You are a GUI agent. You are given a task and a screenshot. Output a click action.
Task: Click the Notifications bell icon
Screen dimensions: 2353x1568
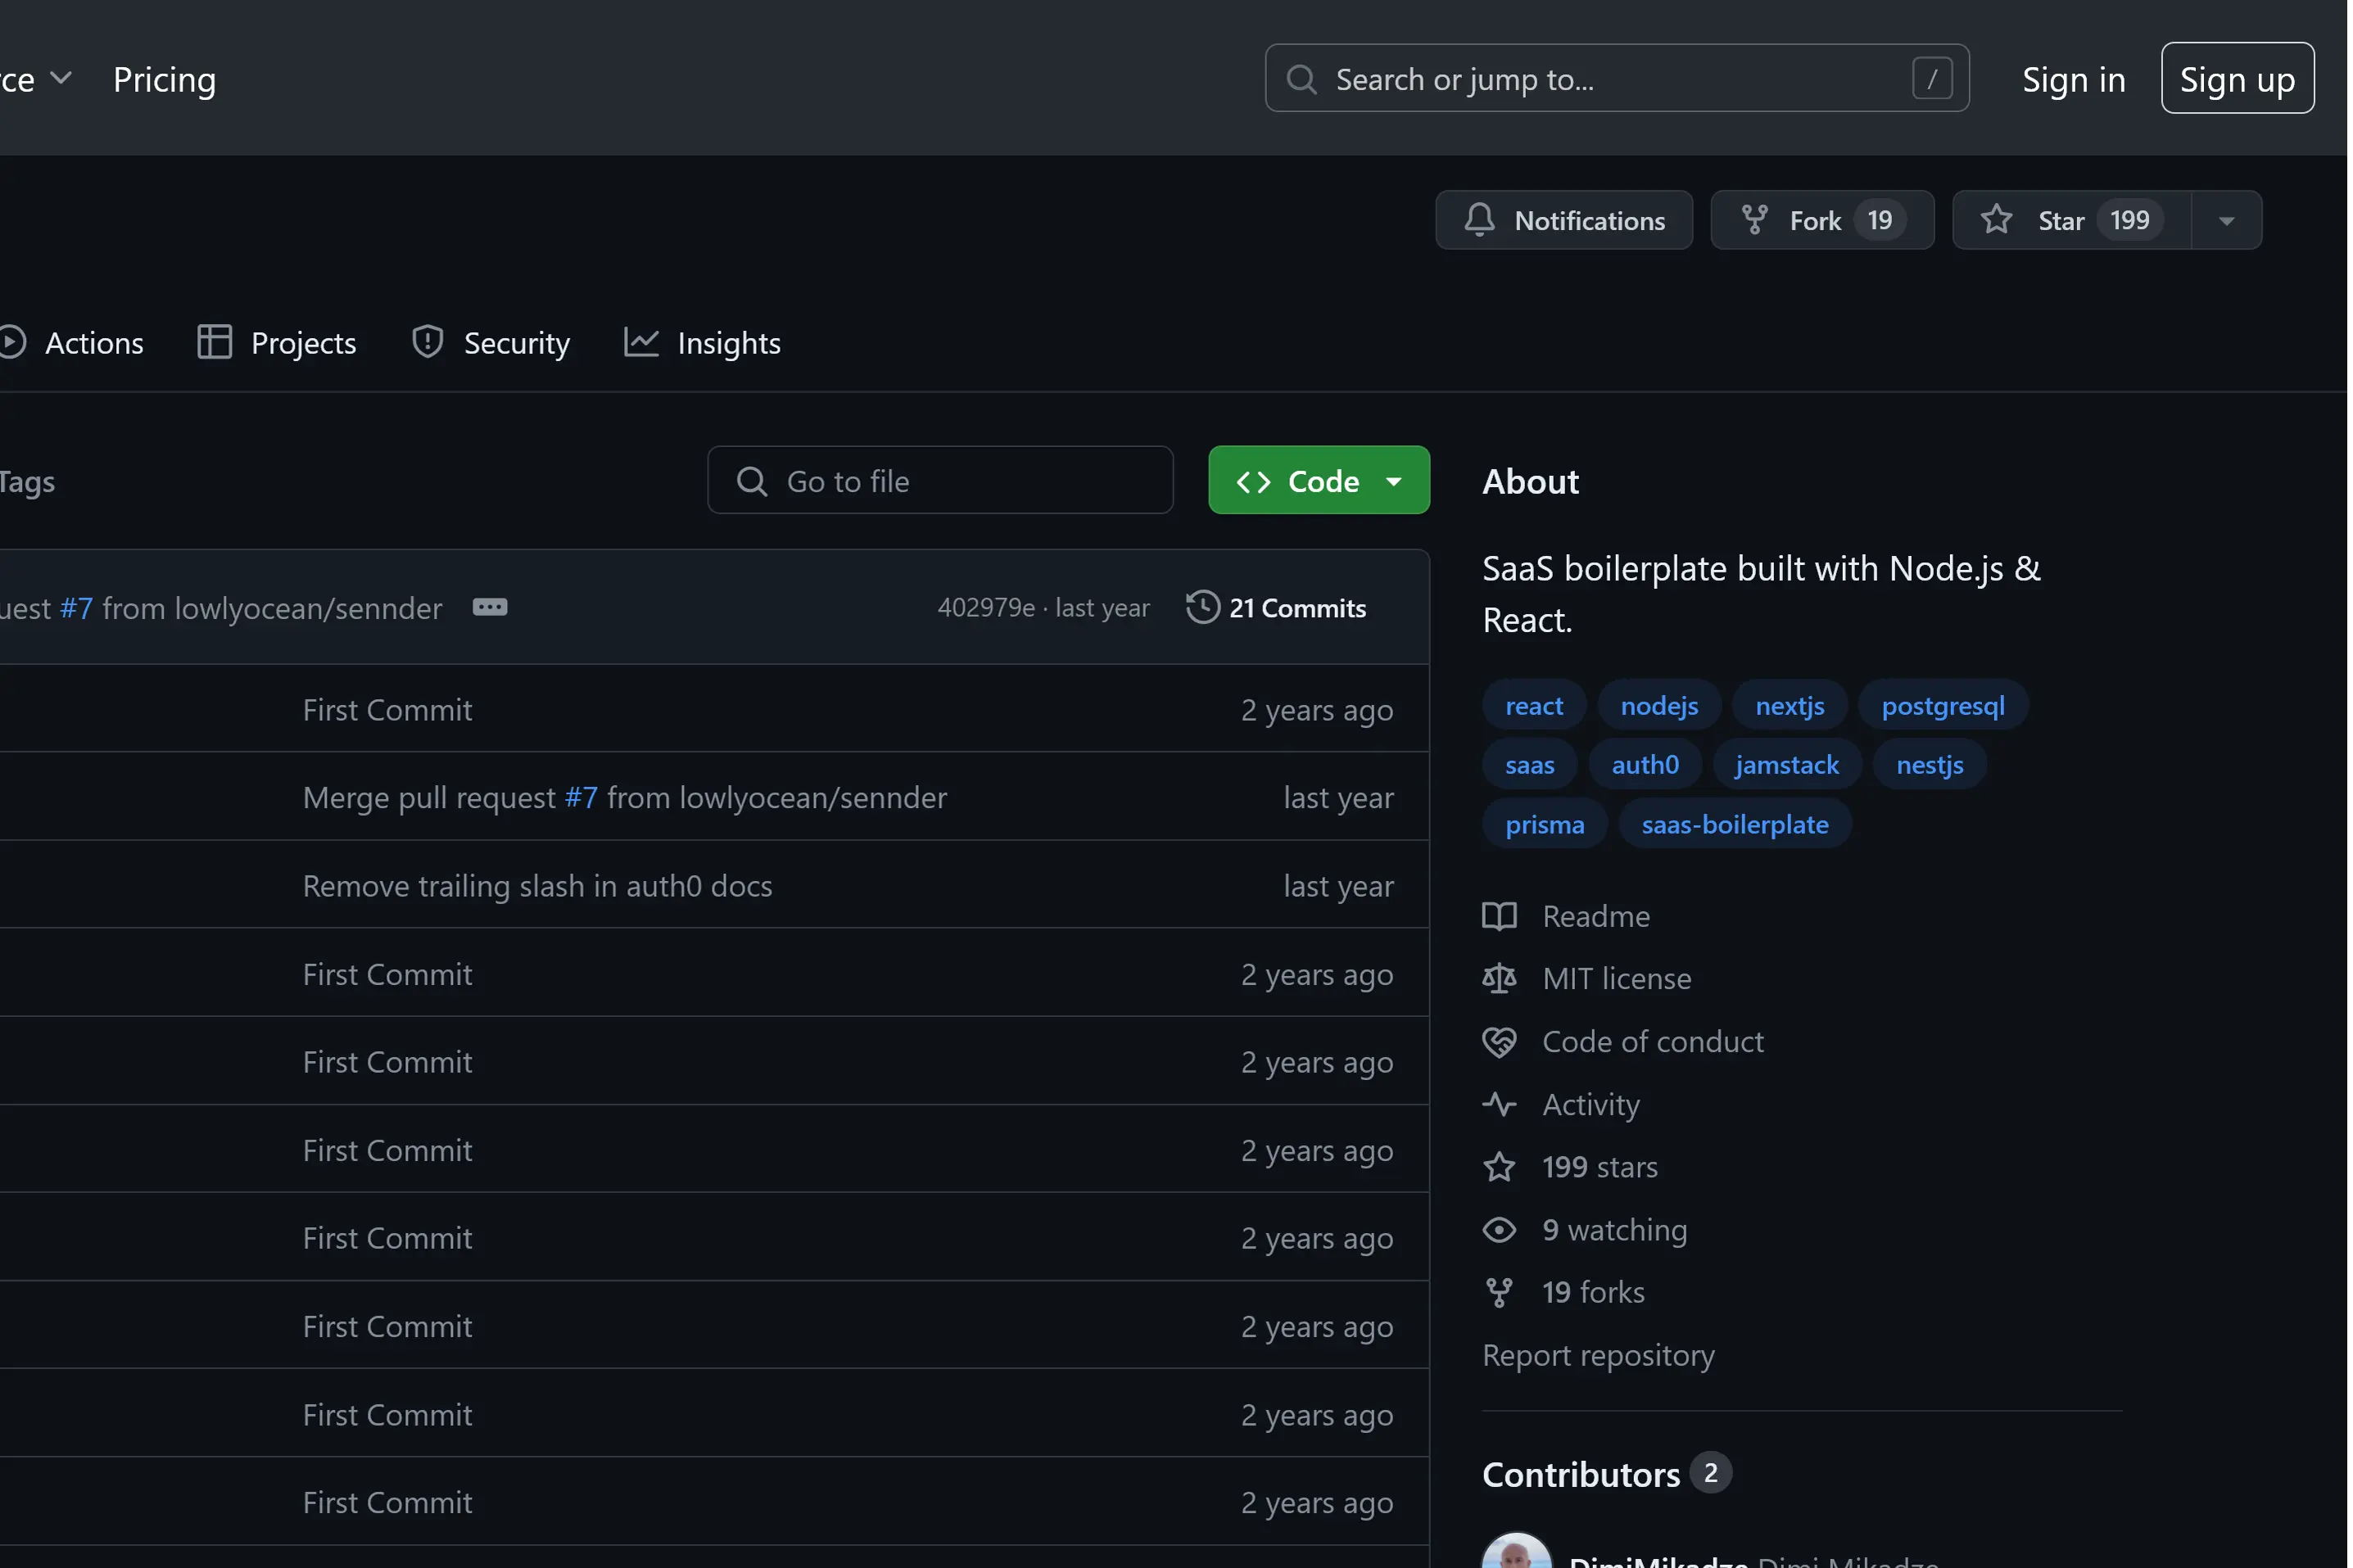(1479, 219)
